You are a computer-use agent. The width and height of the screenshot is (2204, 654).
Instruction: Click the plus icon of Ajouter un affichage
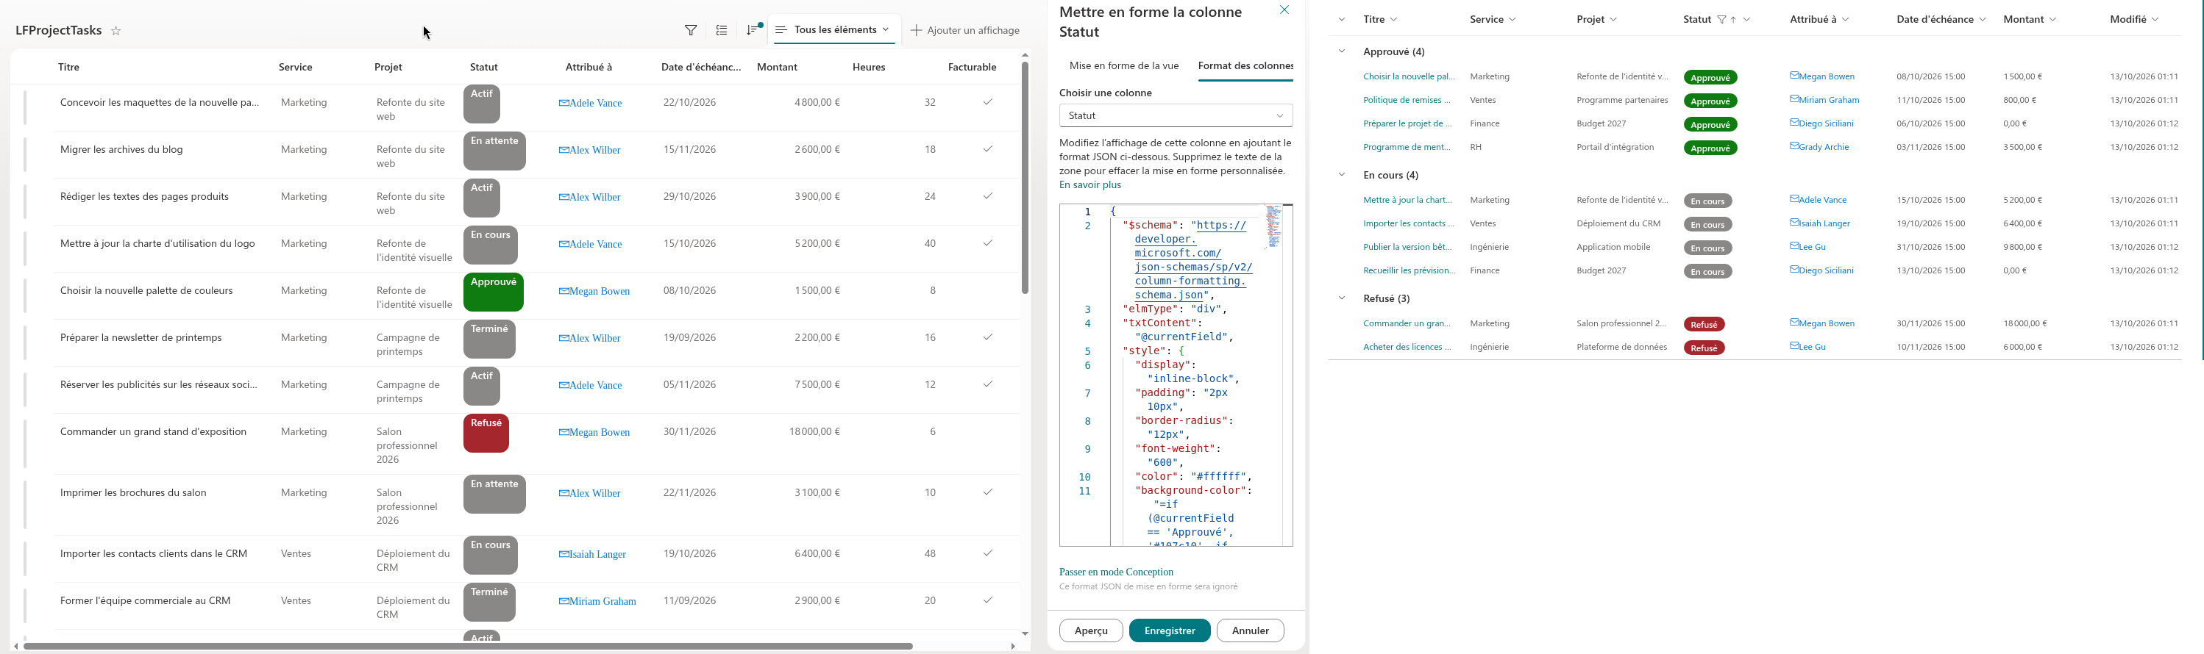[917, 31]
